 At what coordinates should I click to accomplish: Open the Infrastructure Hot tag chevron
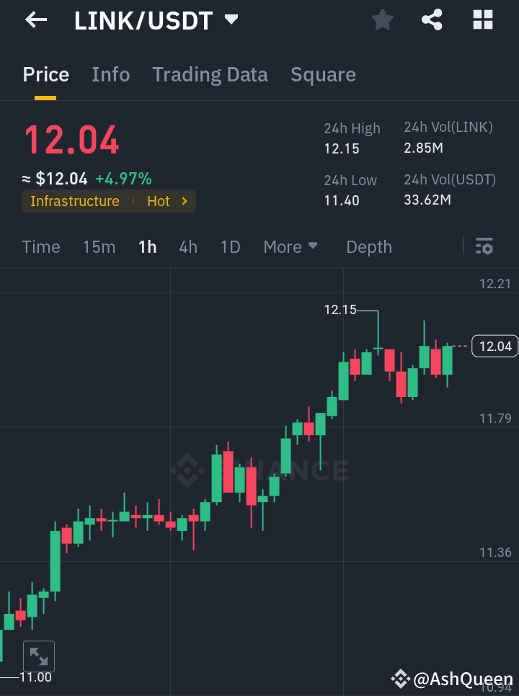pos(186,201)
